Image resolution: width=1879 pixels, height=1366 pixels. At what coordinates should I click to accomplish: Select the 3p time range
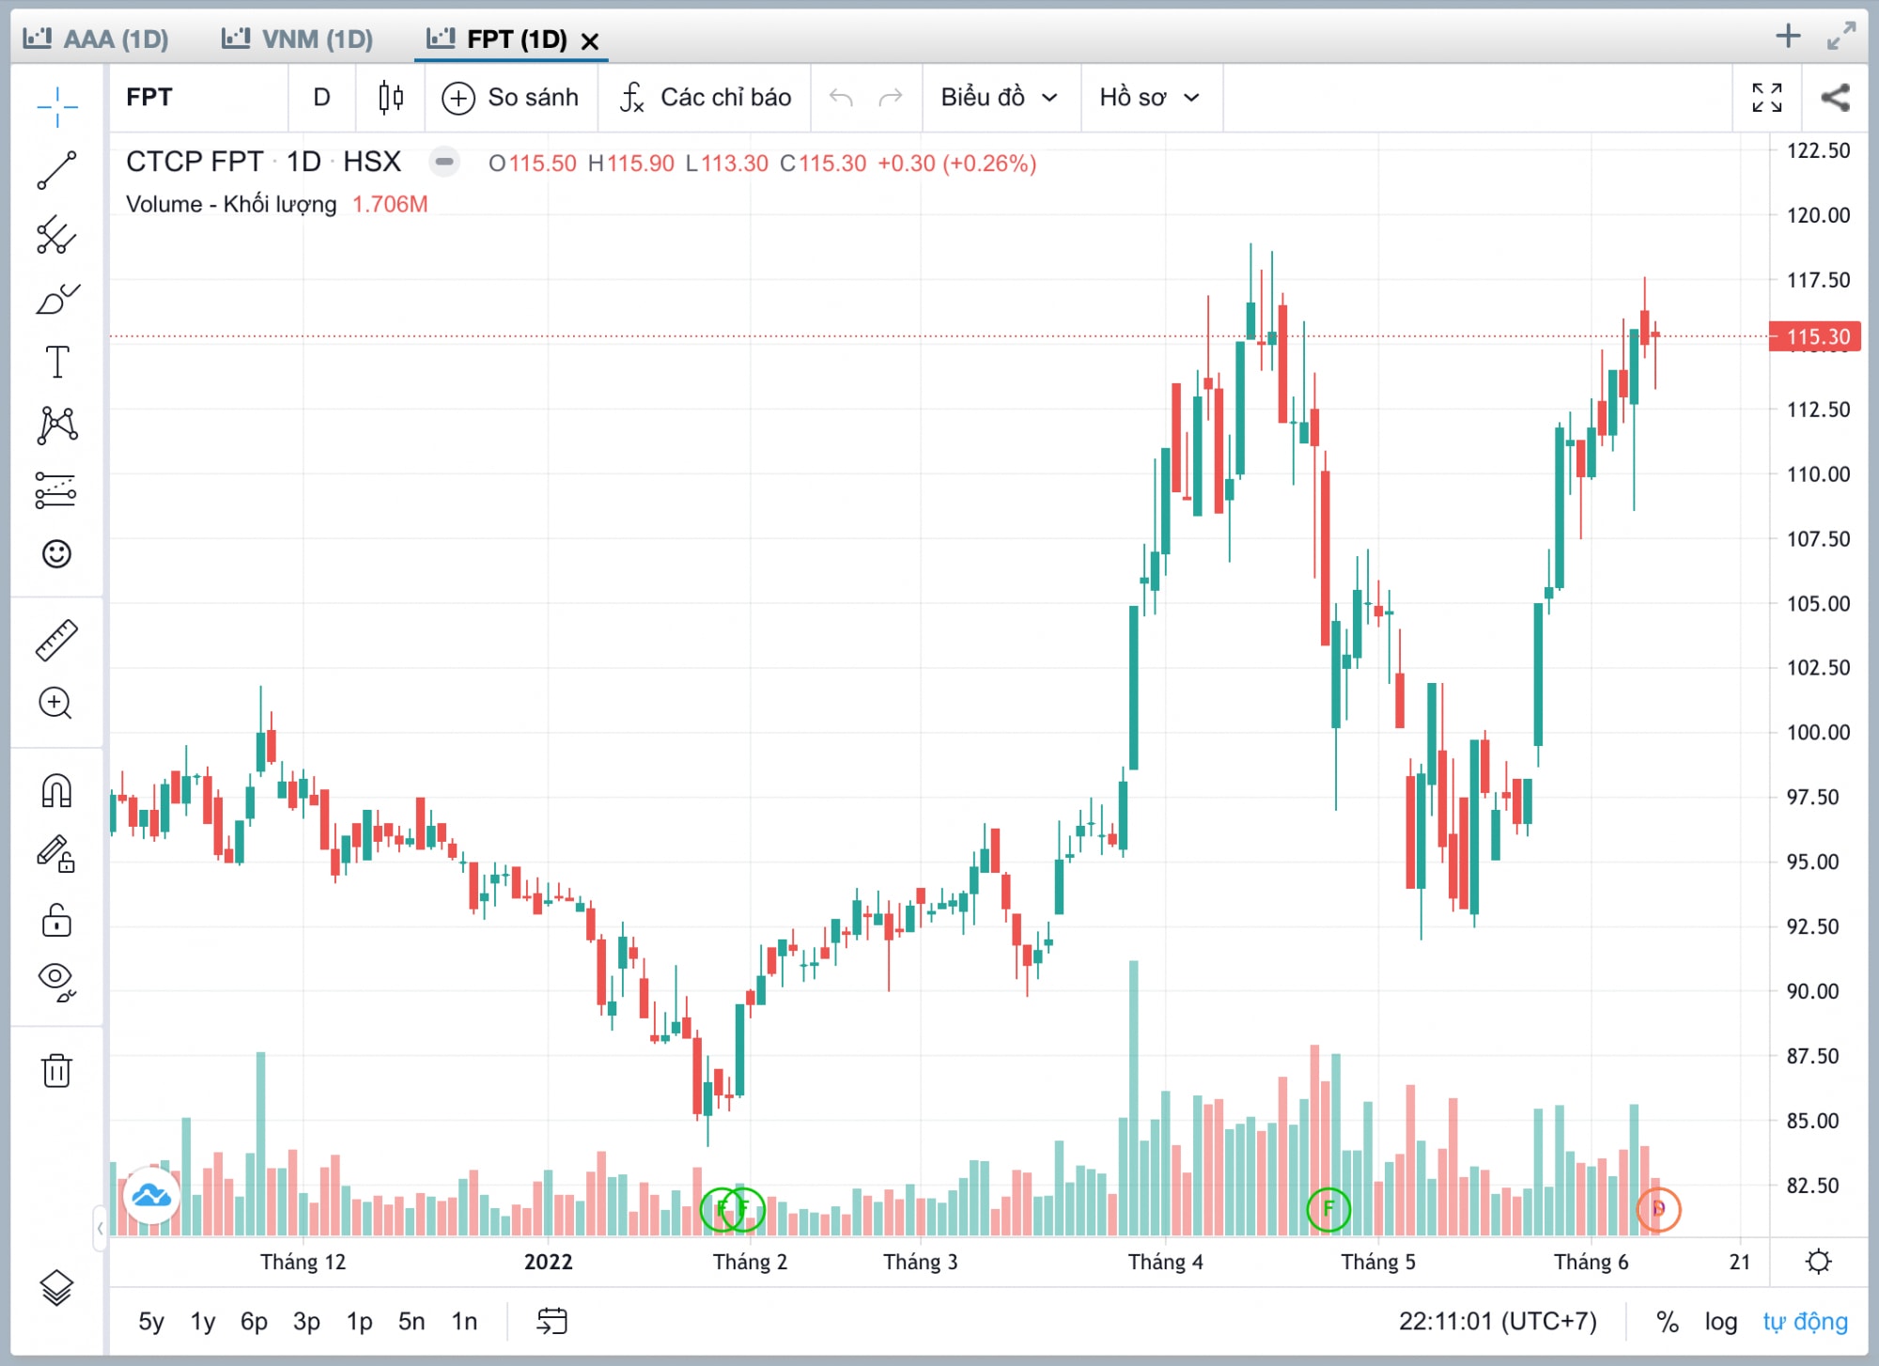coord(306,1321)
